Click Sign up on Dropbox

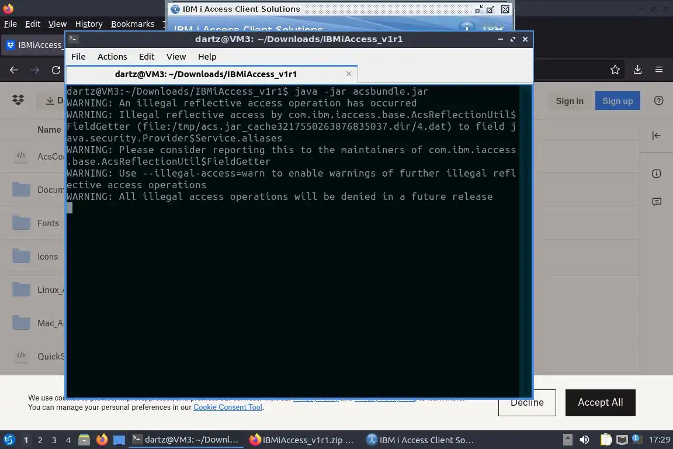click(617, 101)
